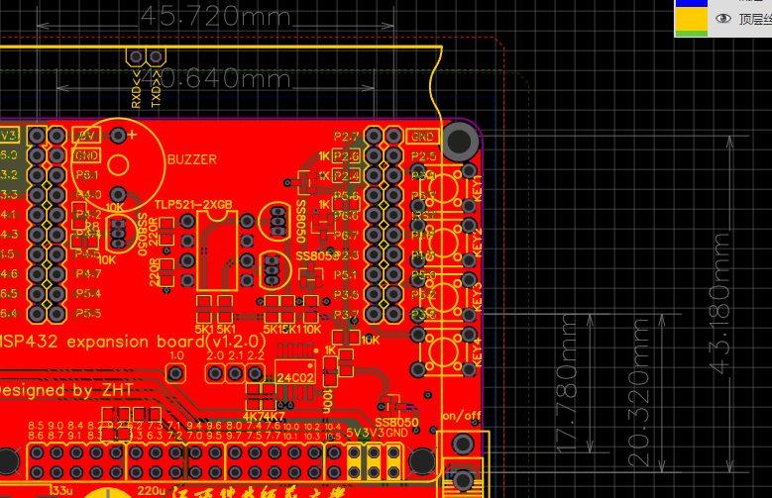This screenshot has width=772, height=498.
Task: Click the KEY1 button label
Action: [477, 187]
